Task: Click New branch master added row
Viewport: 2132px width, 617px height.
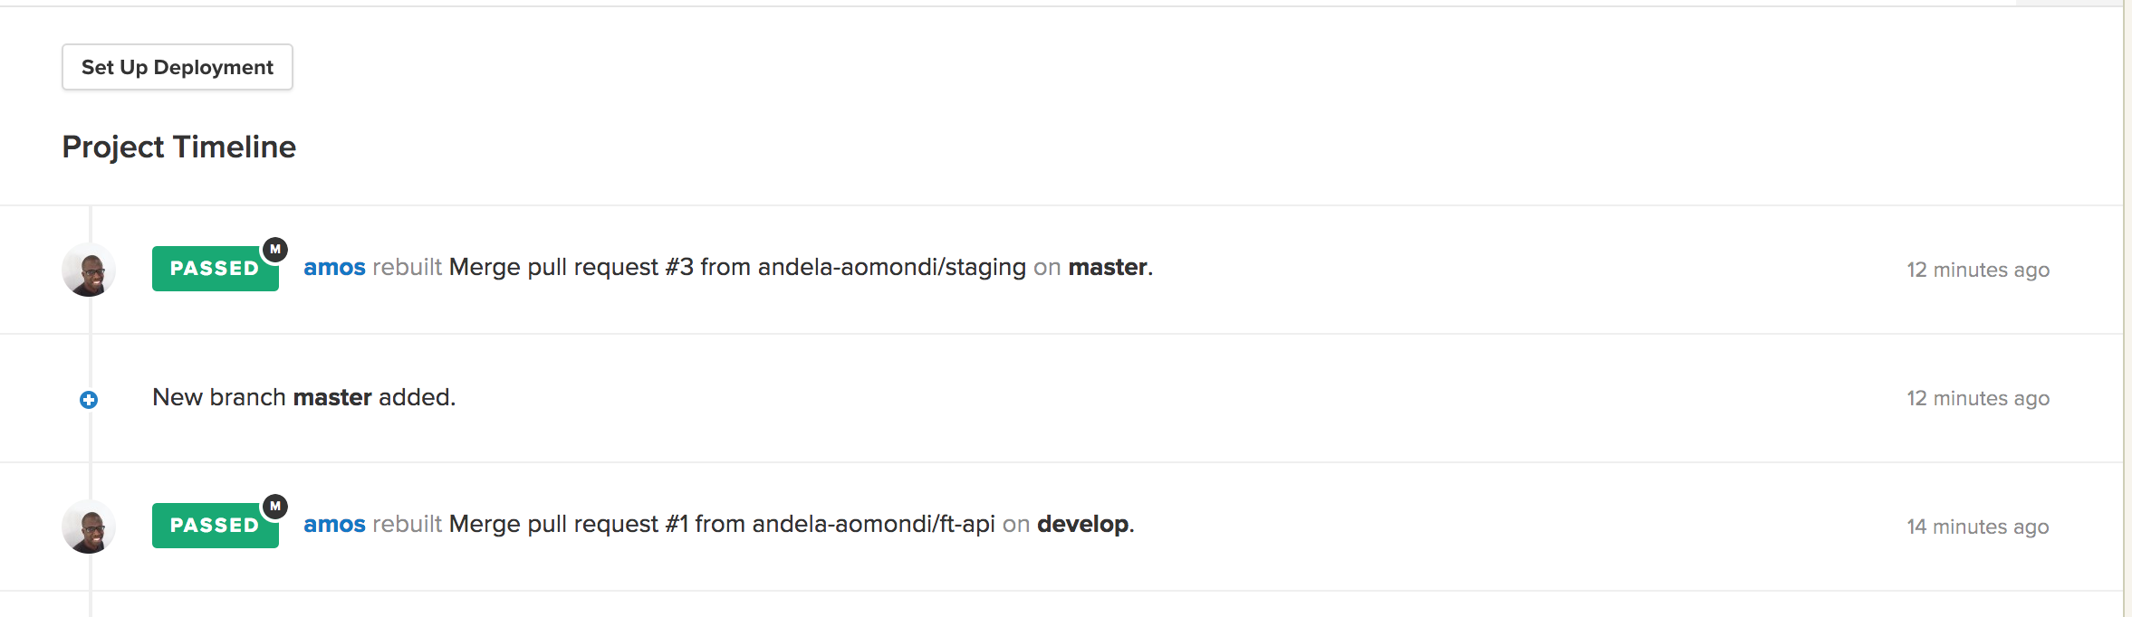Action: (x=1061, y=398)
